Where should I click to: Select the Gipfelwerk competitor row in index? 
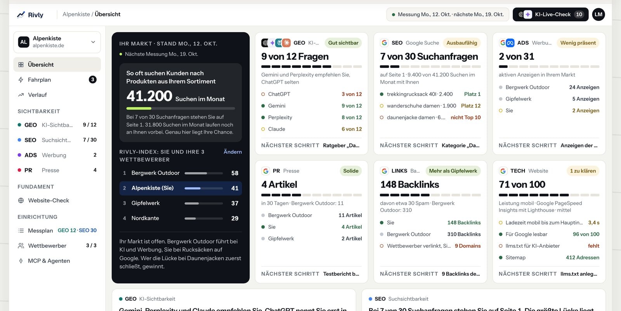point(180,203)
